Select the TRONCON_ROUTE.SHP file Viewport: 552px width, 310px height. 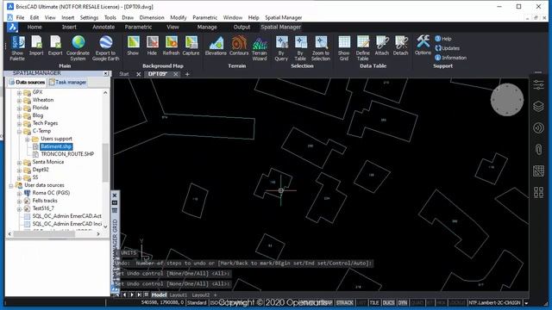pos(67,154)
